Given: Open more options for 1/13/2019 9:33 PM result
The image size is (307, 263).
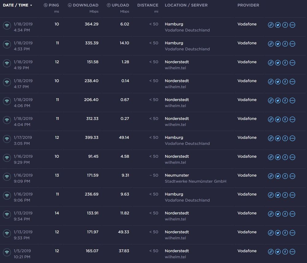Looking at the screenshot, I should 292,233.
